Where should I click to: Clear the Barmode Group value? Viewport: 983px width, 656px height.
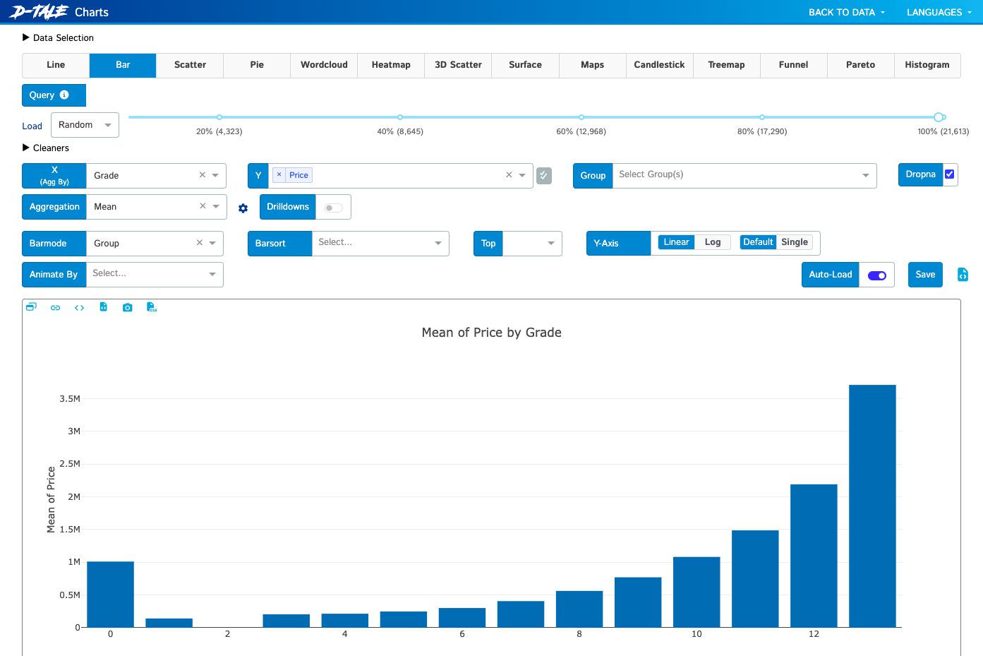[200, 243]
